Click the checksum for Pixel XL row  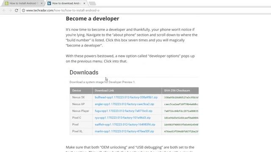(181, 131)
